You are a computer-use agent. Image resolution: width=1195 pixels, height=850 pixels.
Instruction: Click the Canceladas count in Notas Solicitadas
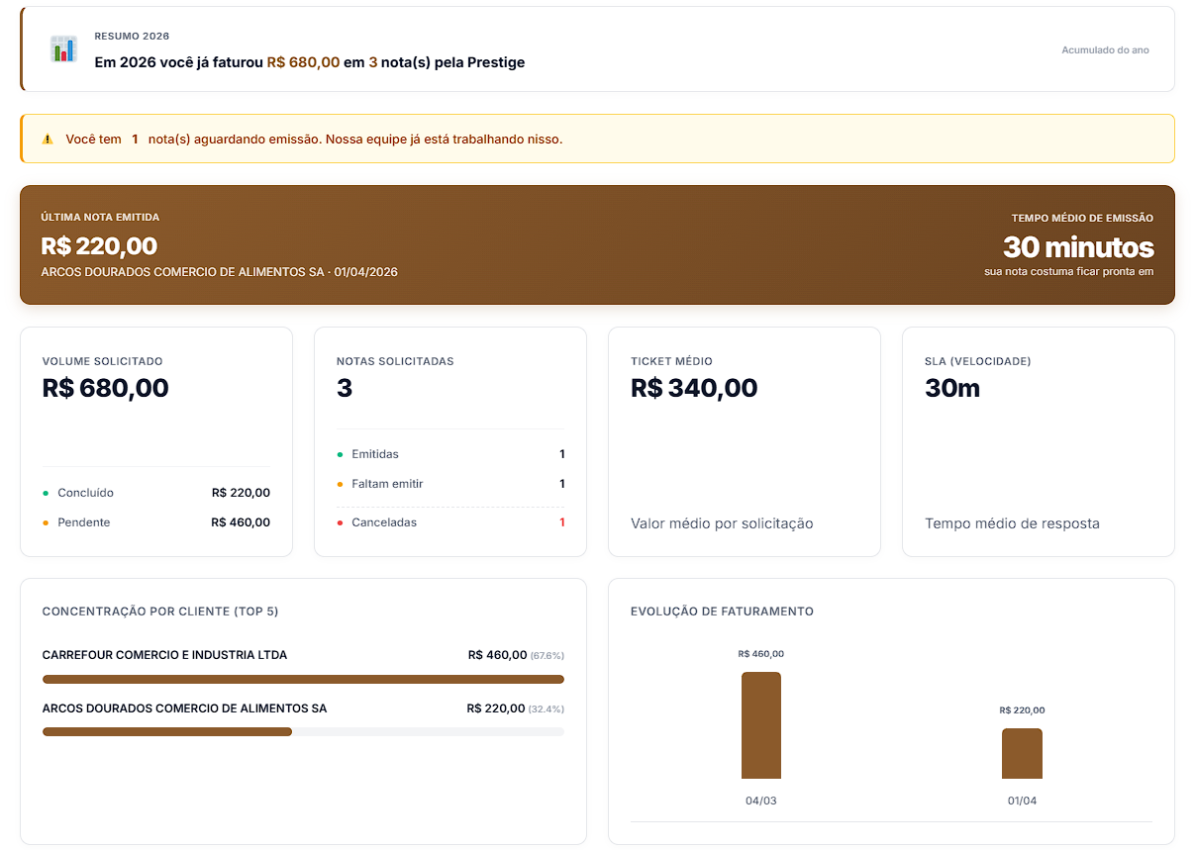(x=562, y=522)
